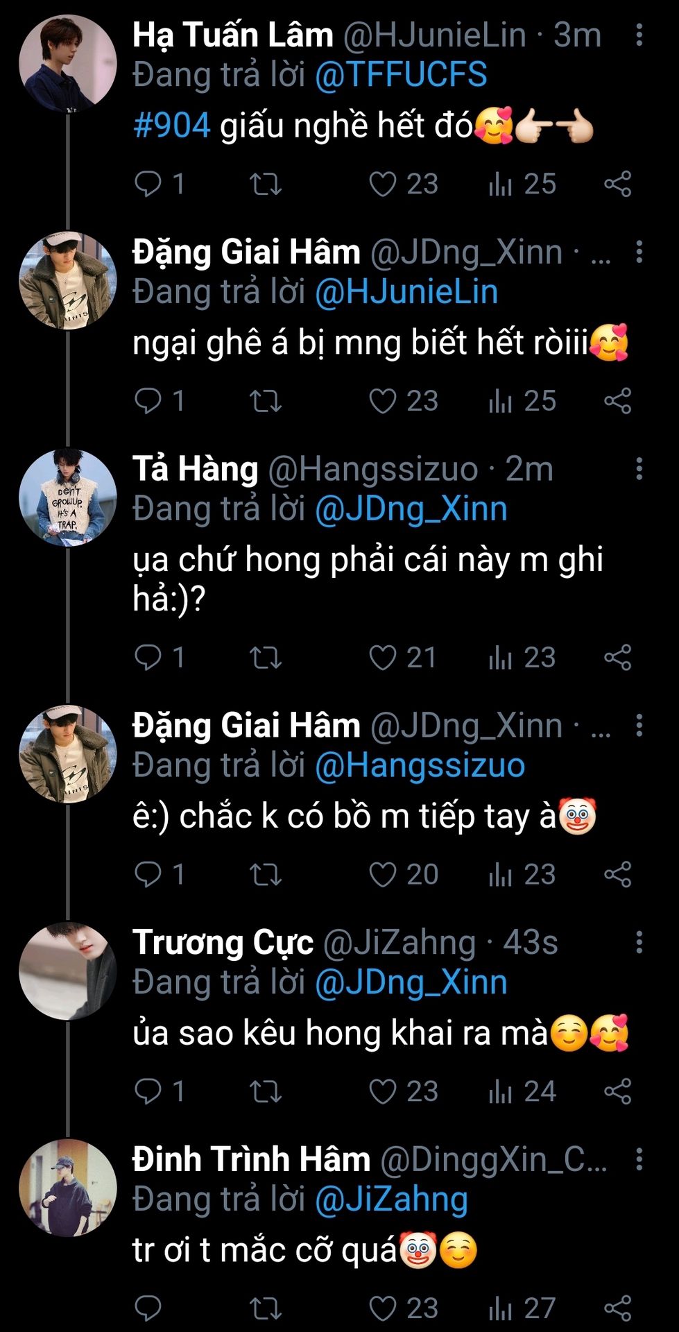The image size is (679, 1332).
Task: Open Đinh Trình Hâm's avatar
Action: (67, 1187)
